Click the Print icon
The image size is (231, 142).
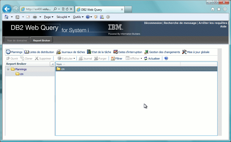(x=35, y=17)
